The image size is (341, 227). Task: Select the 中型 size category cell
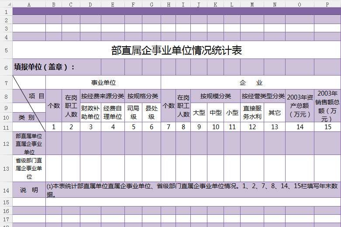(215, 112)
